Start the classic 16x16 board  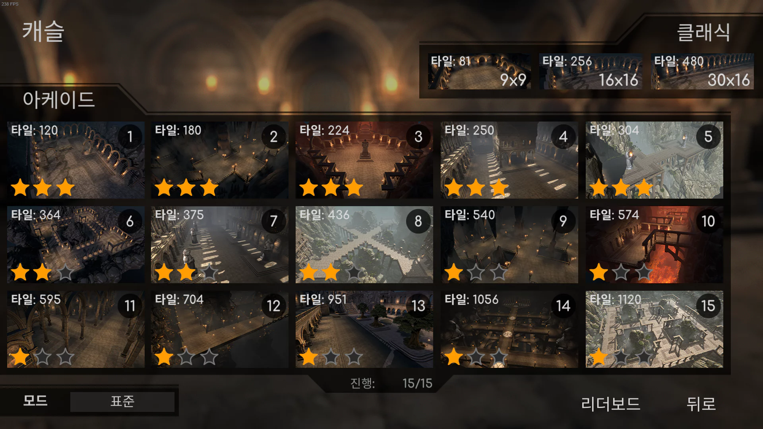pyautogui.click(x=591, y=71)
